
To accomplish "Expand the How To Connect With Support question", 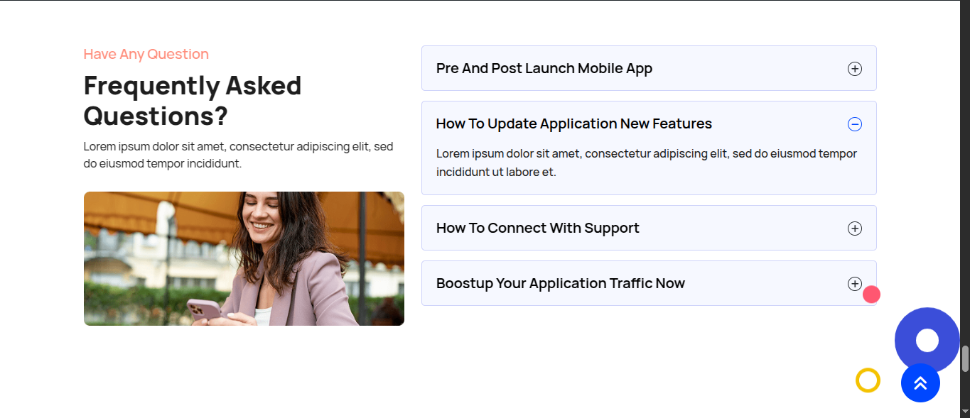I will click(538, 229).
